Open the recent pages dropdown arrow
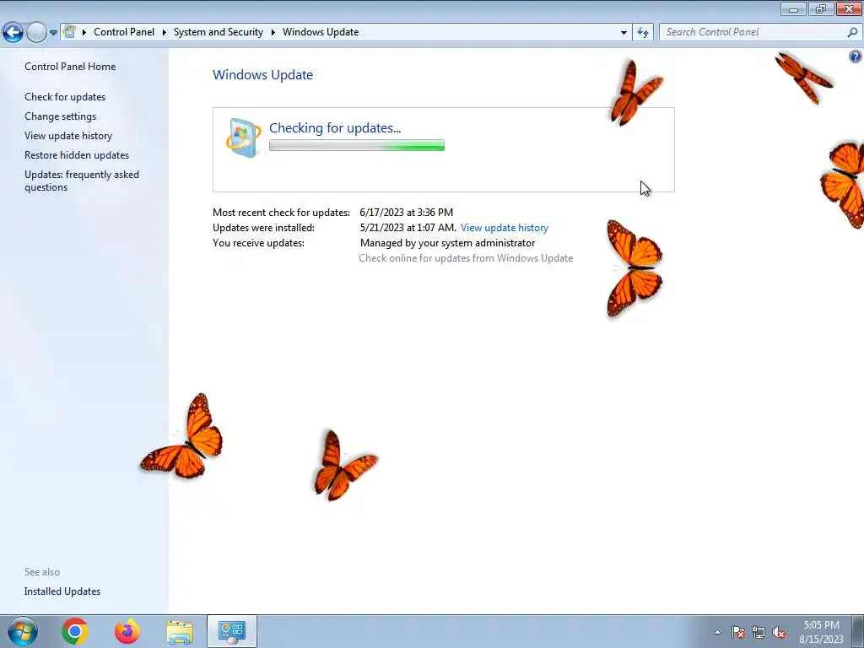864x648 pixels. 53,33
